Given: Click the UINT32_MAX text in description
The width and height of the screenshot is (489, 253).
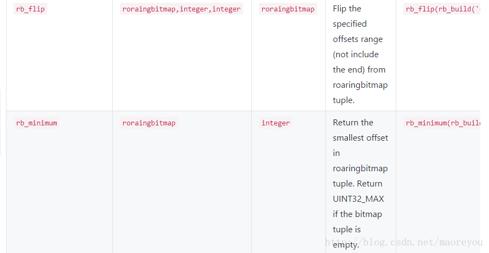Looking at the screenshot, I should coord(358,198).
